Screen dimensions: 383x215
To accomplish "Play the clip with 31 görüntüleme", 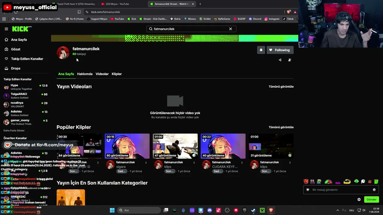I will [271, 146].
